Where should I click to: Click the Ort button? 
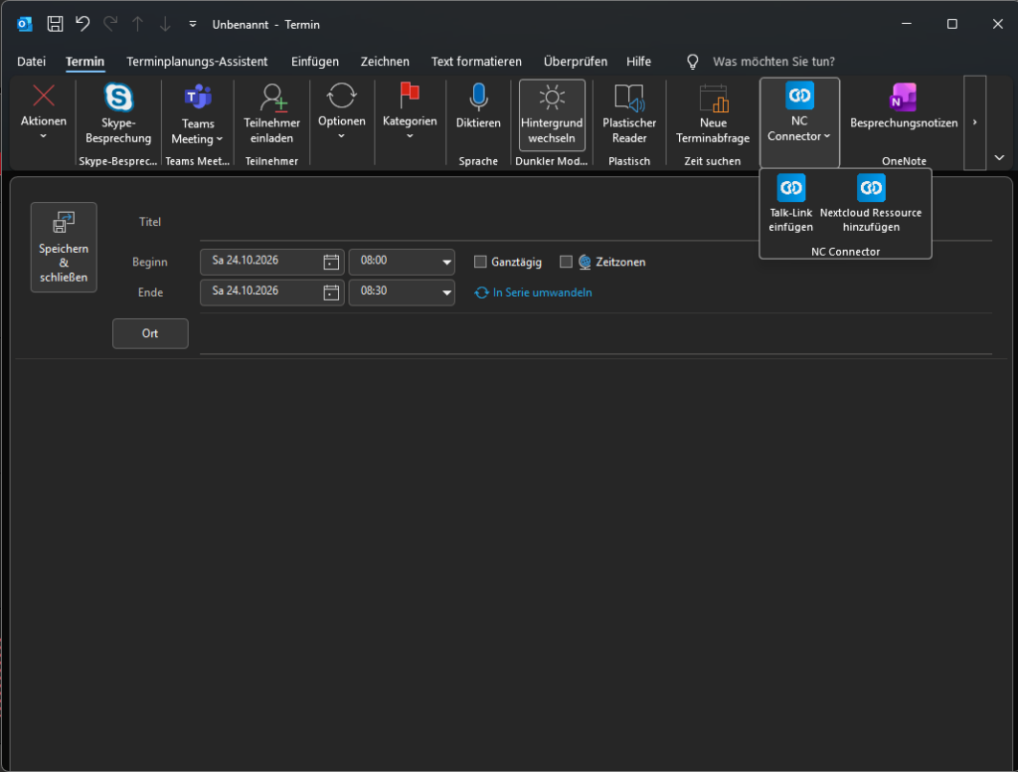click(150, 333)
